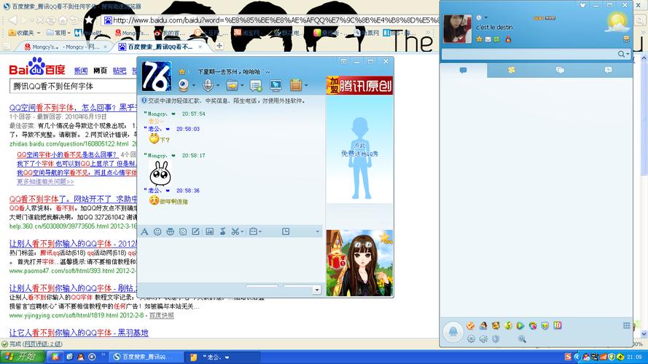Open the create discussion group icon in QQ chat
The height and width of the screenshot is (364, 648).
(x=256, y=85)
